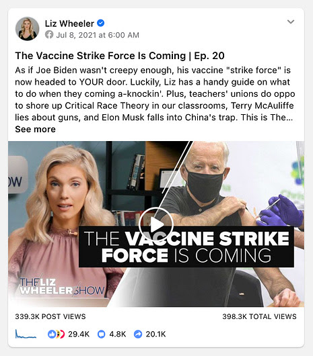Click the 398.3K total views label
The height and width of the screenshot is (356, 313).
[x=260, y=316]
